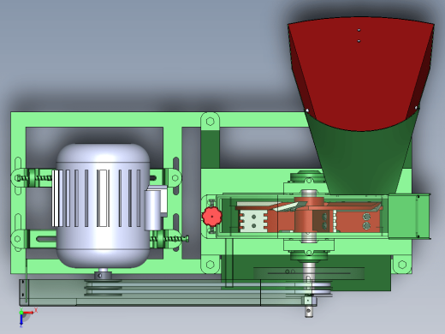Select the white blade holder with two holes
The image size is (445, 334).
coord(253,221)
